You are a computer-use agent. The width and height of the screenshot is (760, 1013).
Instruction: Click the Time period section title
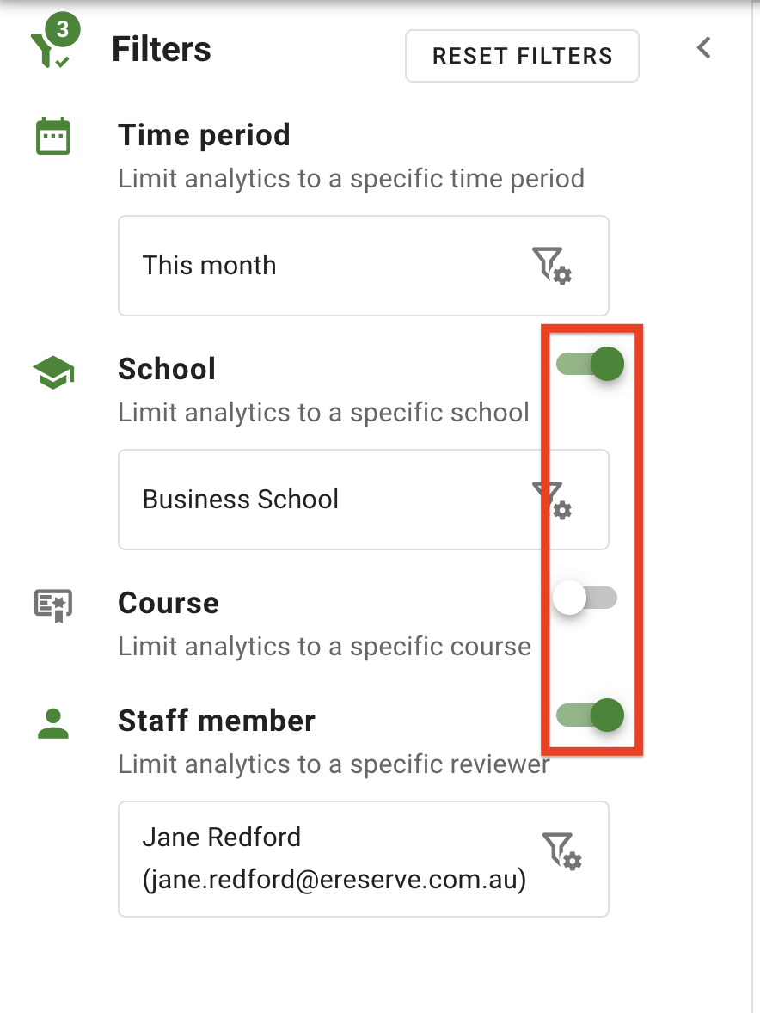(x=204, y=136)
